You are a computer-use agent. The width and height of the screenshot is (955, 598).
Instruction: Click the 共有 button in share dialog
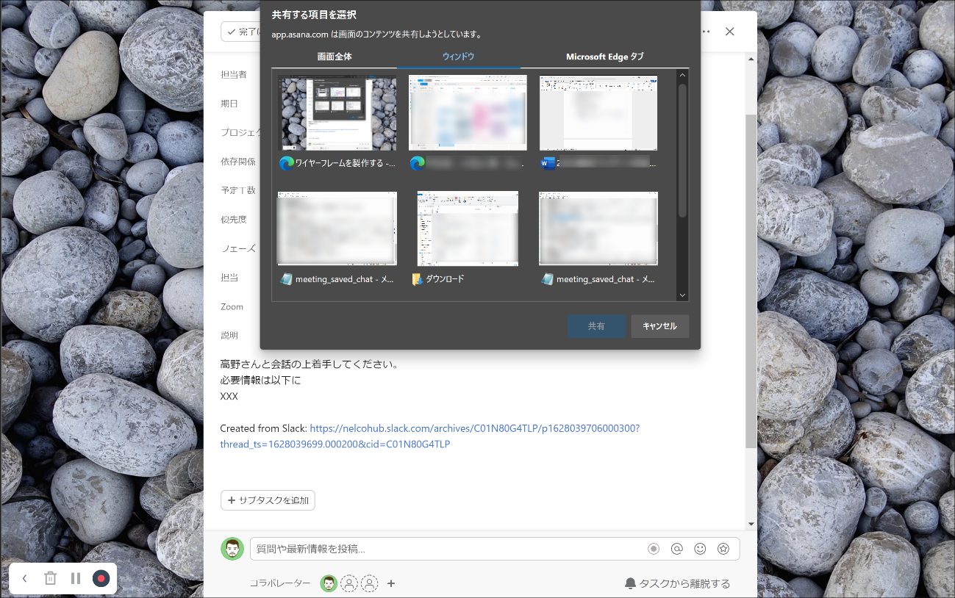coord(596,326)
